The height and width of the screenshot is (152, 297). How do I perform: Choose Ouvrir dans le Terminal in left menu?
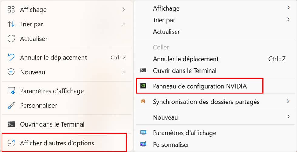click(x=52, y=124)
